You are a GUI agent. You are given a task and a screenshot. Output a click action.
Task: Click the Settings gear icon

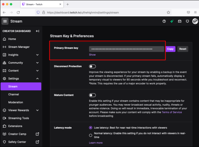tap(4, 79)
